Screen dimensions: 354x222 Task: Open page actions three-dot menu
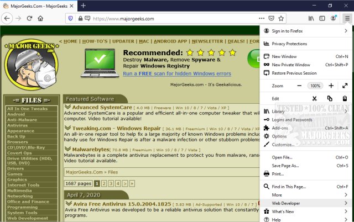coord(262,18)
